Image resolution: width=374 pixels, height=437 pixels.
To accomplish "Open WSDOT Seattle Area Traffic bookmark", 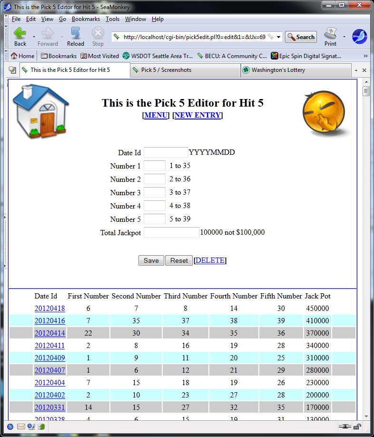I will point(157,56).
